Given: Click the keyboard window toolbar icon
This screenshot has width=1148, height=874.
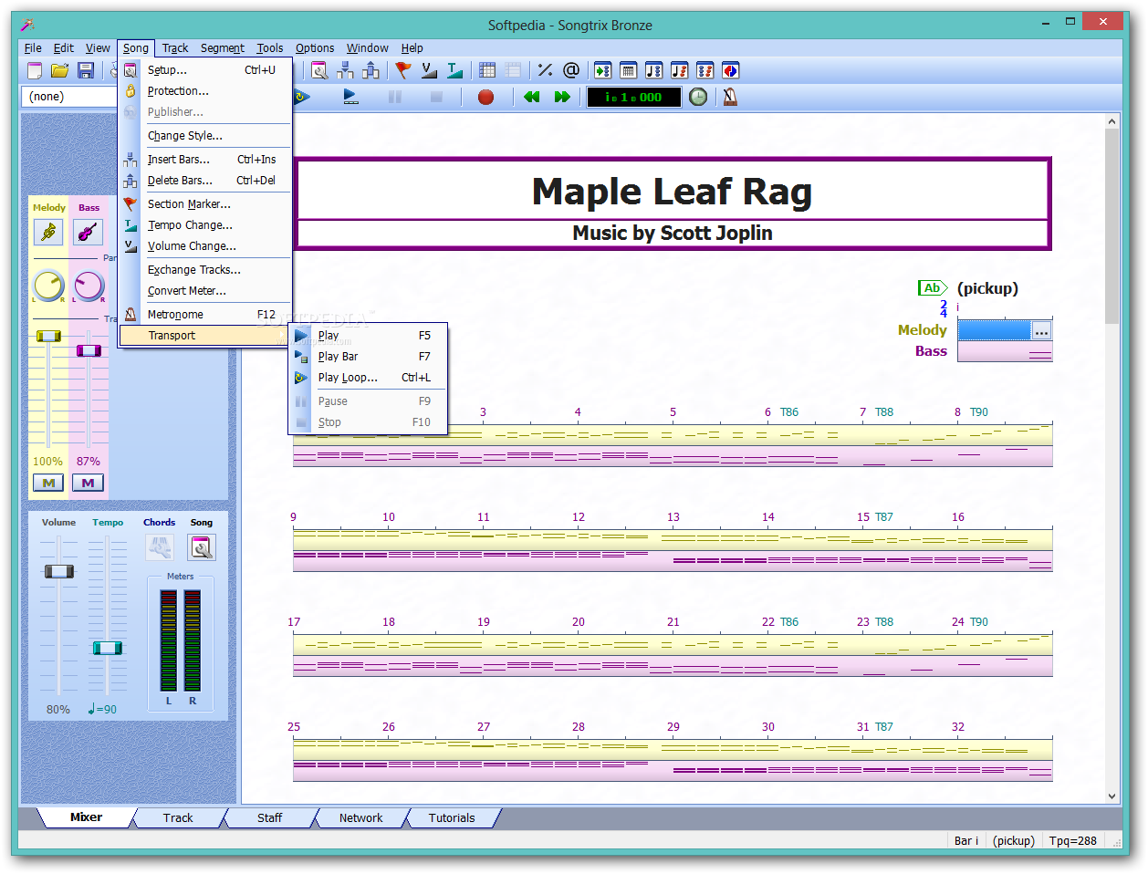Looking at the screenshot, I should coord(629,70).
